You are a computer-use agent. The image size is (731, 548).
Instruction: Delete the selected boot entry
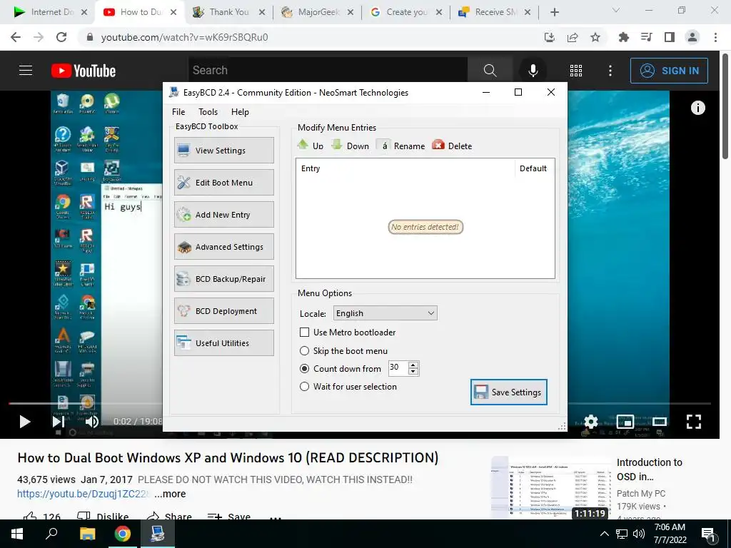[452, 146]
